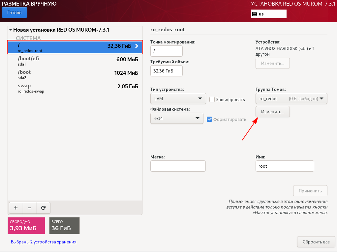The image size is (337, 252).
Task: Open the Файловая система ext4 dropdown
Action: 177,118
